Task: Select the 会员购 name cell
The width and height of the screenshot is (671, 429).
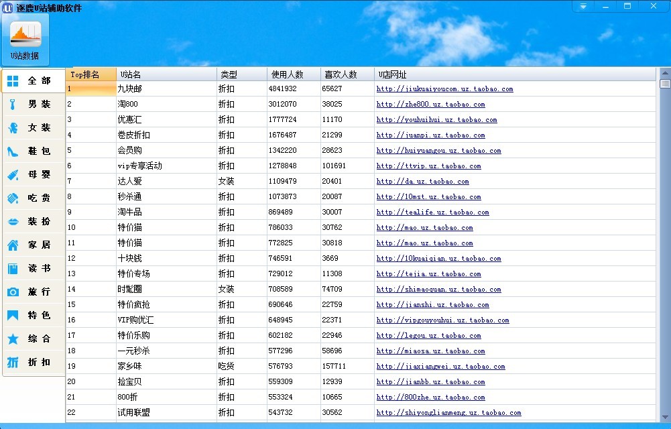Action: 166,151
